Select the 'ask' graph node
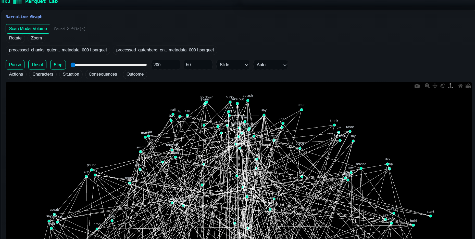The image size is (475, 239). (187, 116)
